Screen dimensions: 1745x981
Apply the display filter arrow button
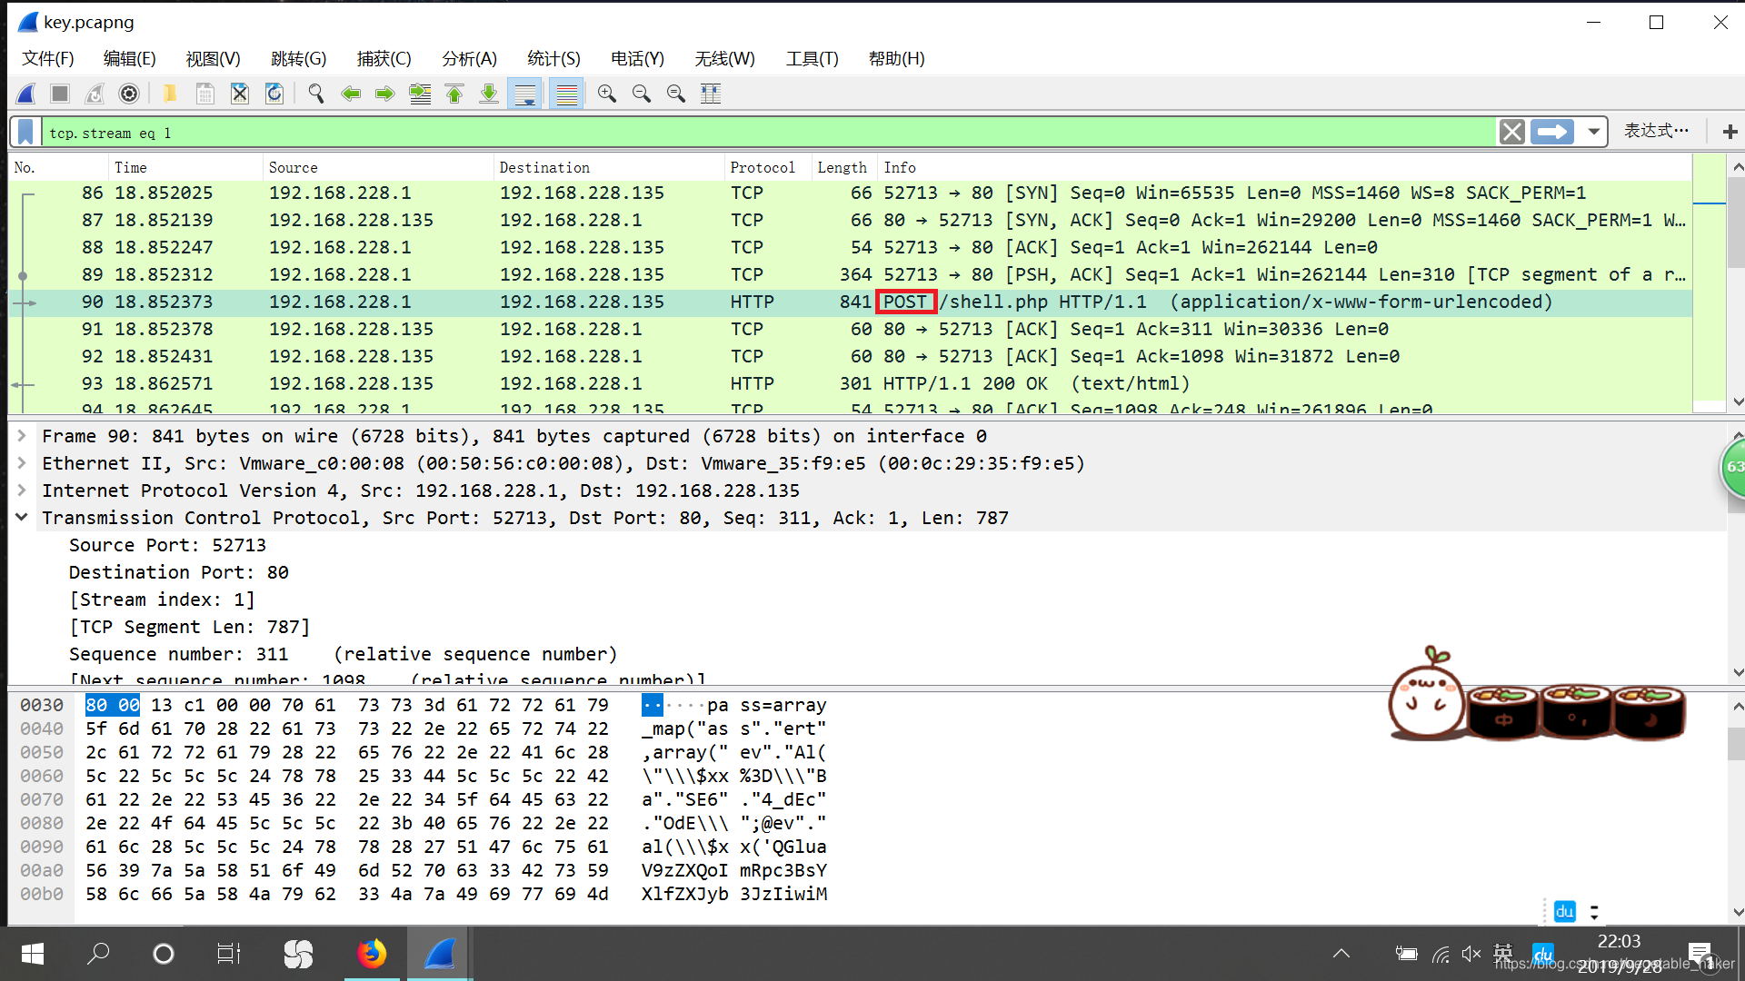[x=1552, y=133]
